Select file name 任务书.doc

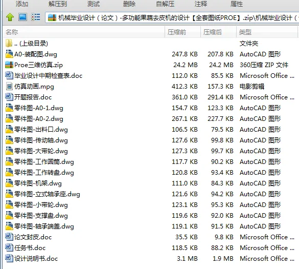click(30, 248)
